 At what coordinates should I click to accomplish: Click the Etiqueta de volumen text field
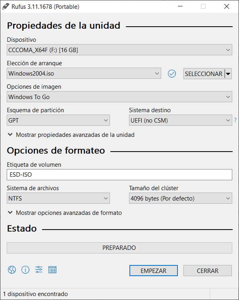119,175
